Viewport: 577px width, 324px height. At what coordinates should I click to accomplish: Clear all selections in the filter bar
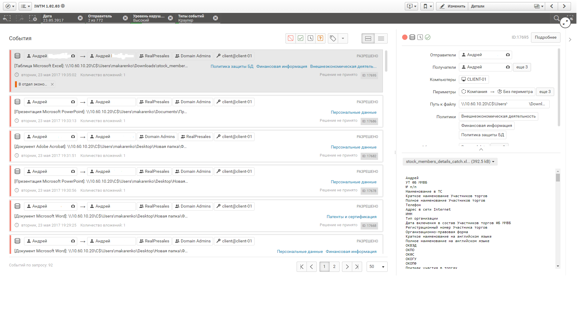tap(33, 18)
